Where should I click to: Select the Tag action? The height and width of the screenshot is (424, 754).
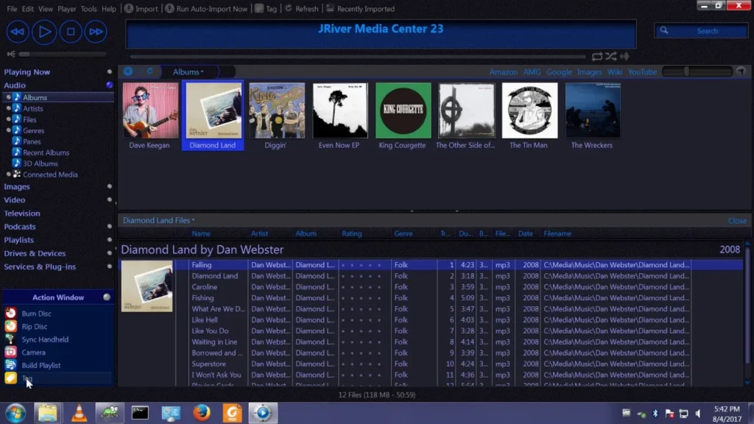pos(26,378)
